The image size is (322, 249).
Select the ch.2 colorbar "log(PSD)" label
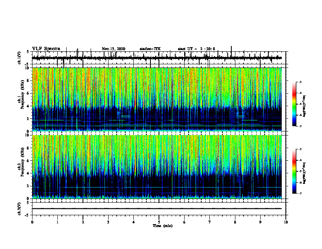click(x=305, y=173)
